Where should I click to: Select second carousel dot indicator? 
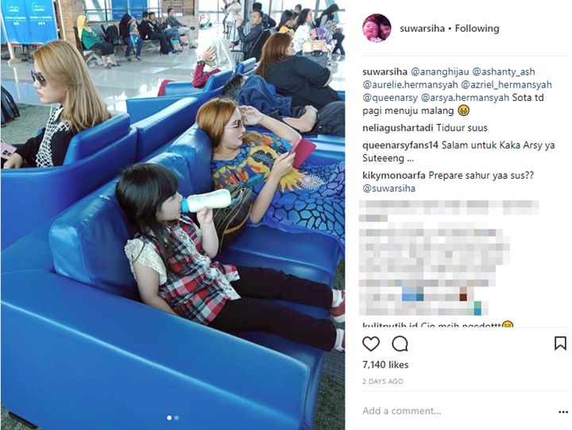tap(176, 417)
